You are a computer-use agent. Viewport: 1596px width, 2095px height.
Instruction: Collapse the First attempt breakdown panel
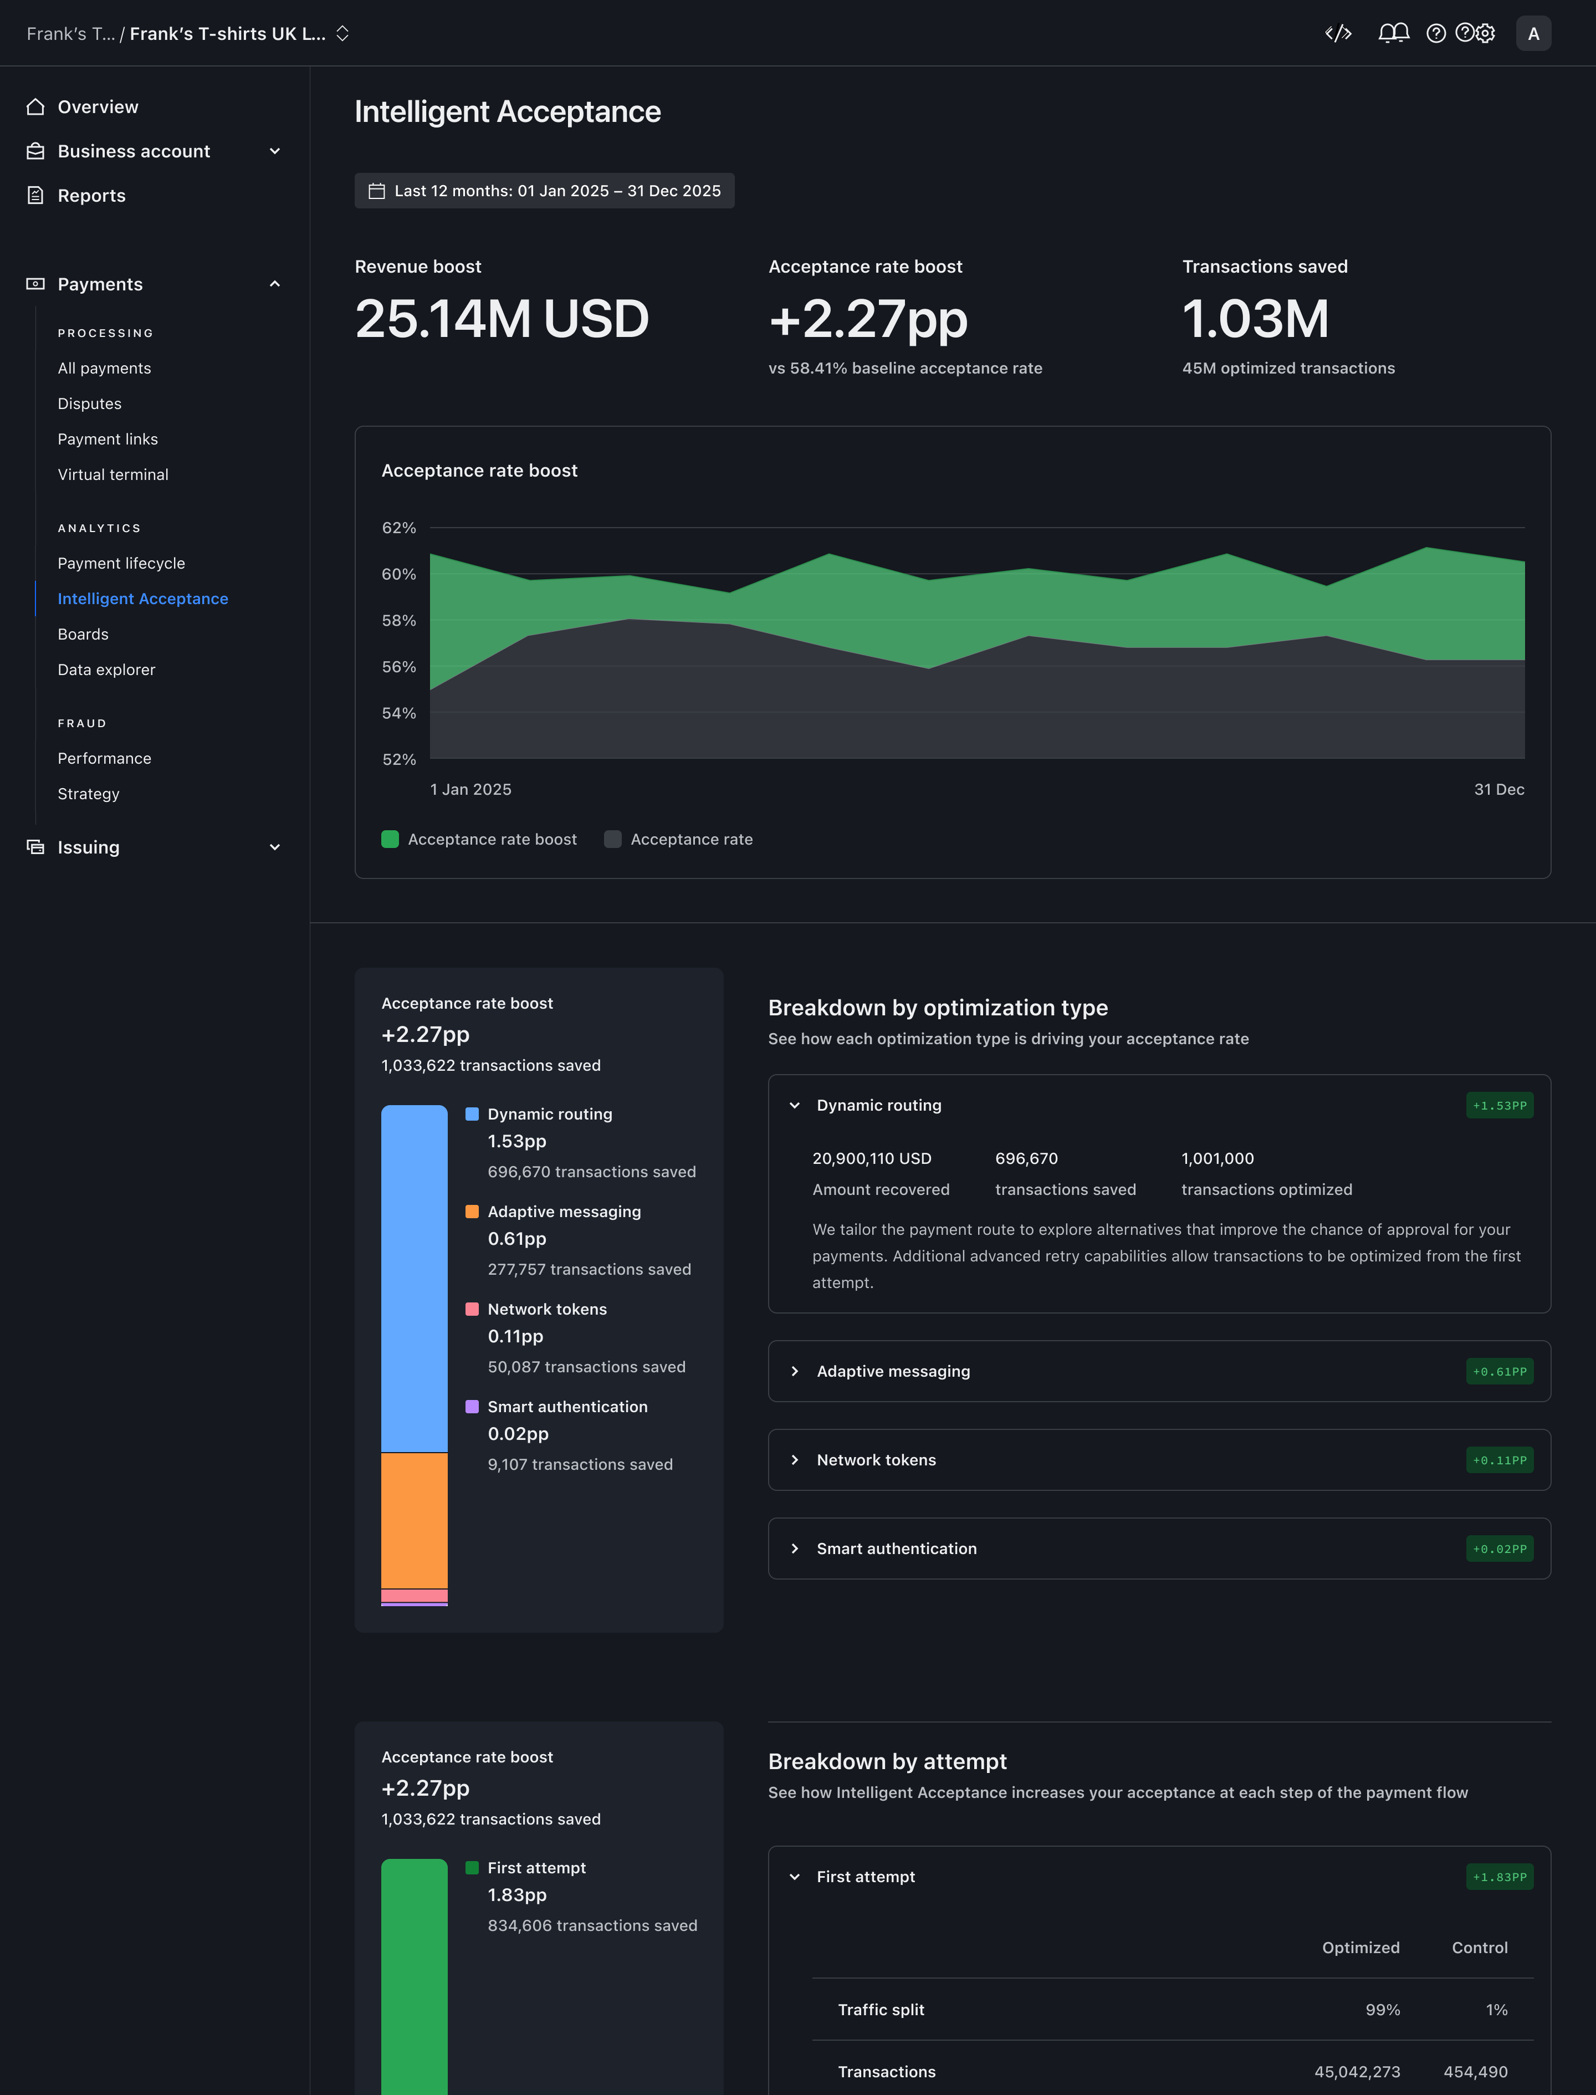[794, 1877]
